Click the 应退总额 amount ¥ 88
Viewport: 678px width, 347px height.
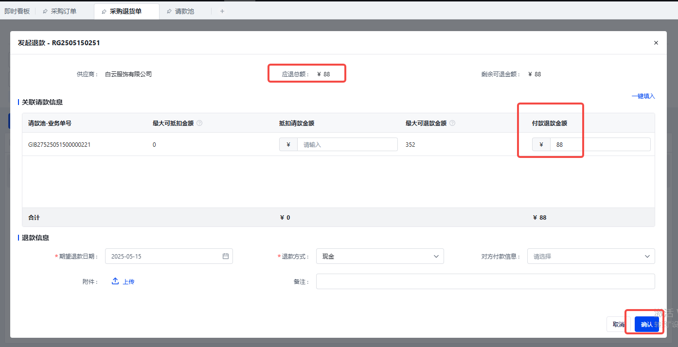(323, 74)
